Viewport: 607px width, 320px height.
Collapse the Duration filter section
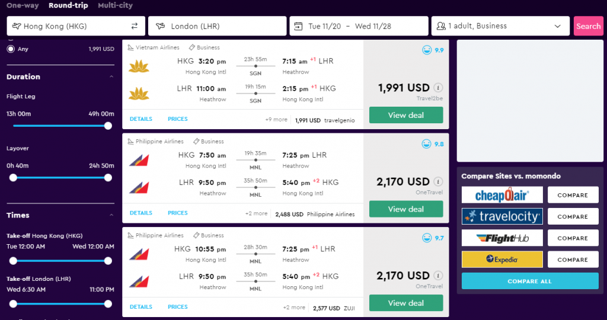pos(111,76)
